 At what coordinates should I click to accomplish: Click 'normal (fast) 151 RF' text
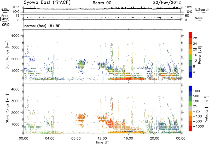click(42, 26)
